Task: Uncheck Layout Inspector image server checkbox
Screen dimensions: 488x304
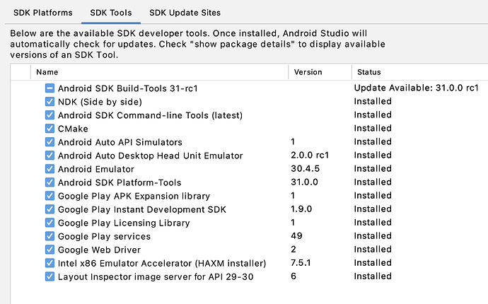Action: (50, 276)
